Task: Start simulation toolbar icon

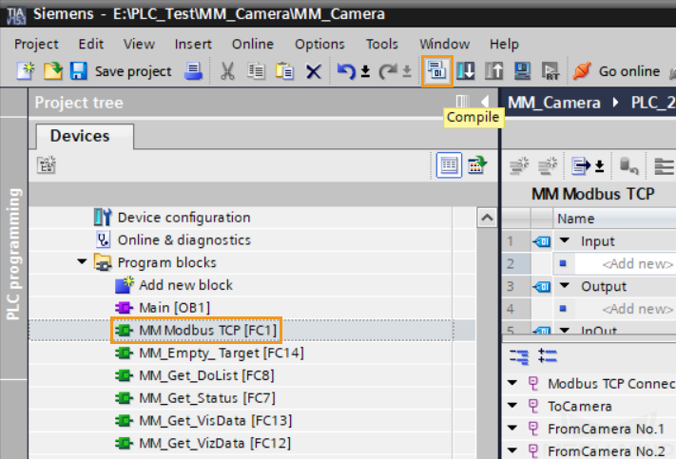Action: 523,71
